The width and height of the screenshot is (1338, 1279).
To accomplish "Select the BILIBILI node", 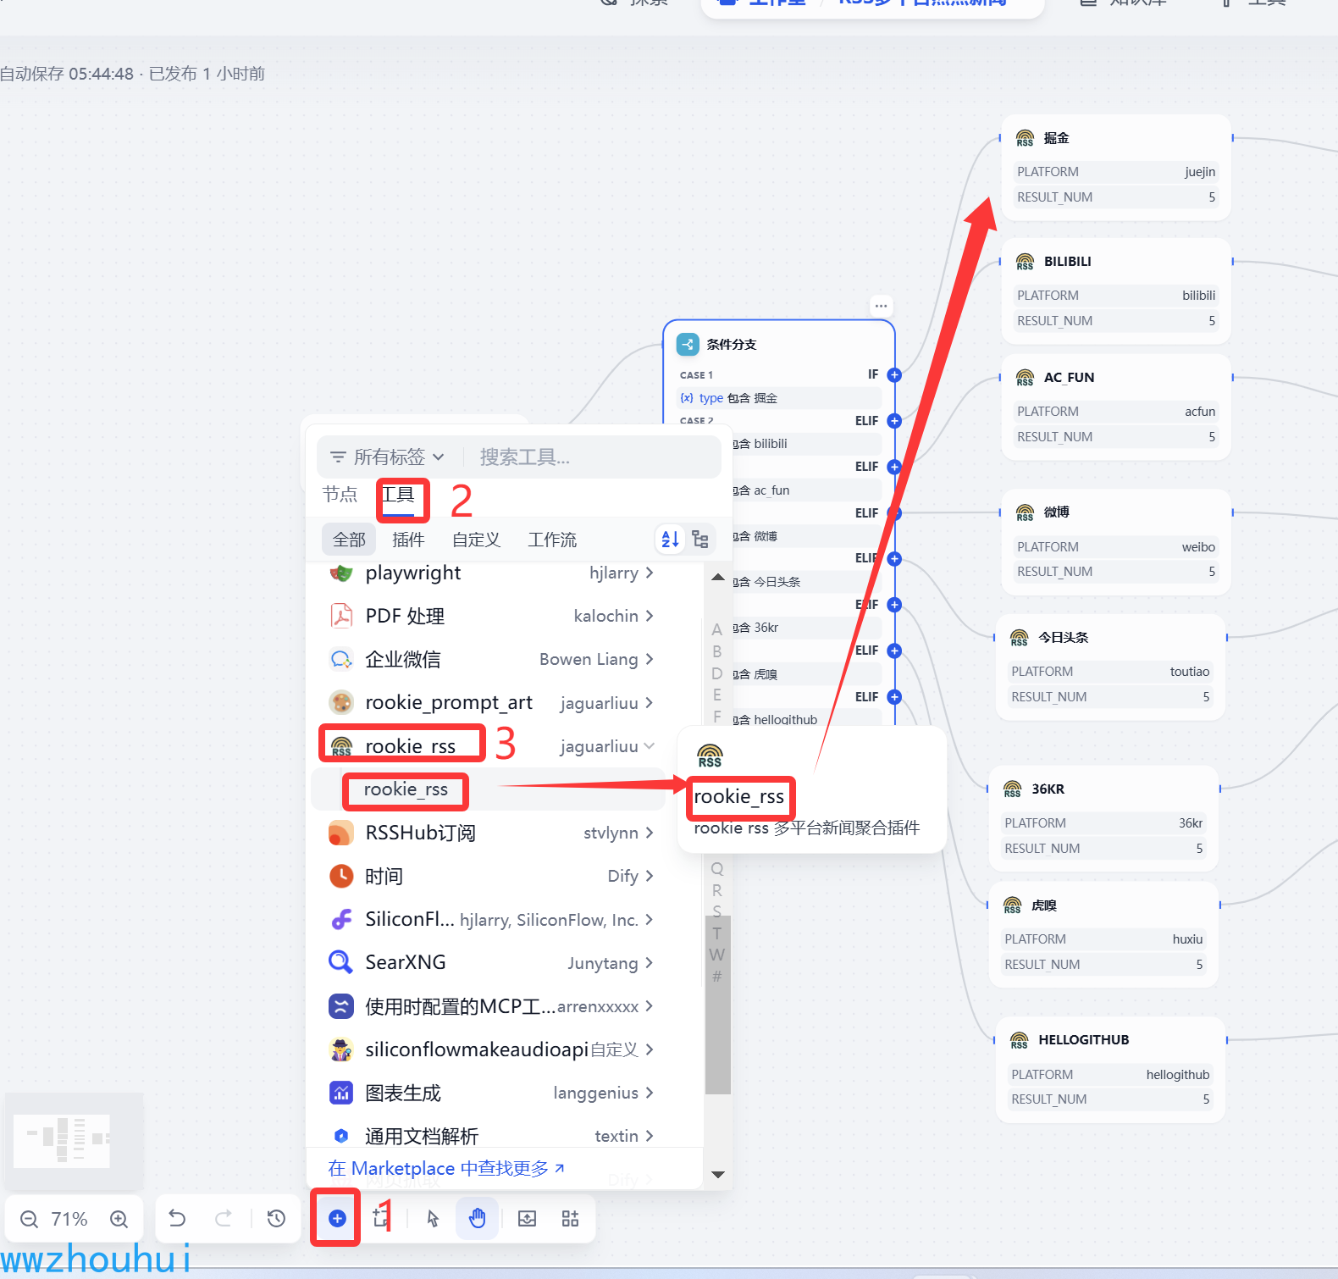I will pyautogui.click(x=1116, y=291).
